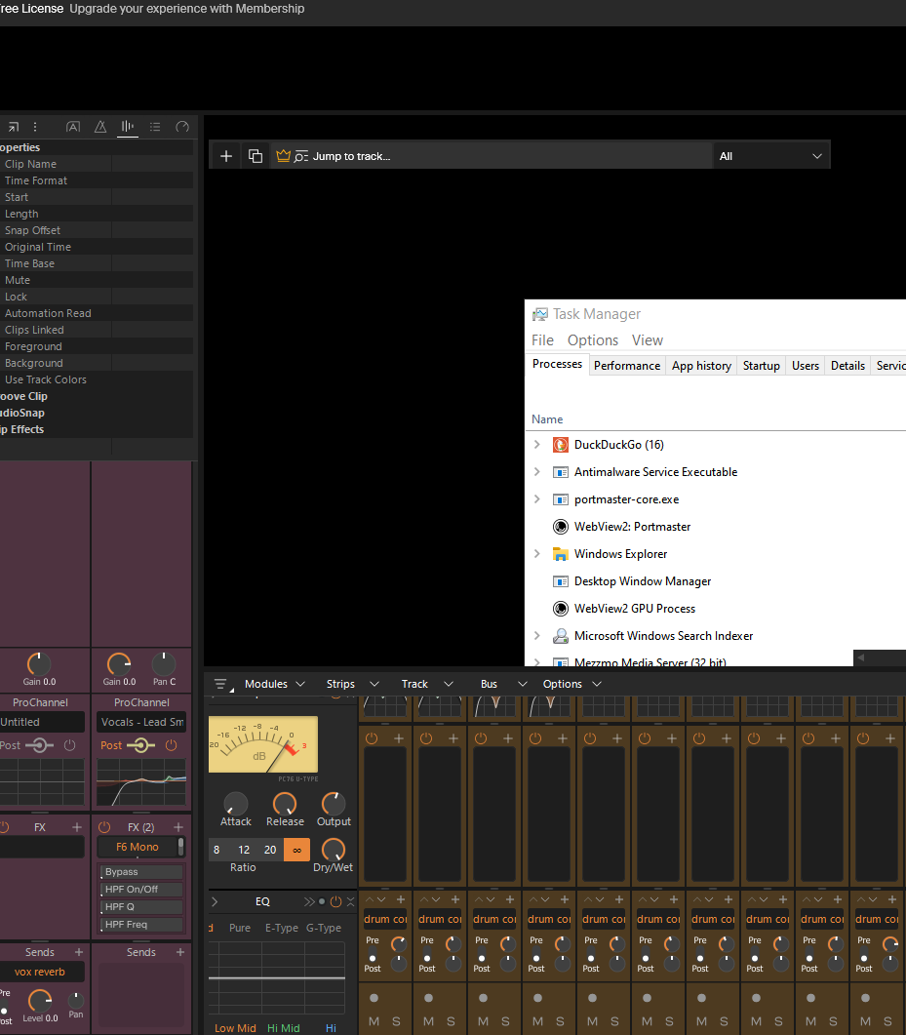The image size is (906, 1035).
Task: Click the metronome-shaped inspector icon
Action: coord(100,127)
